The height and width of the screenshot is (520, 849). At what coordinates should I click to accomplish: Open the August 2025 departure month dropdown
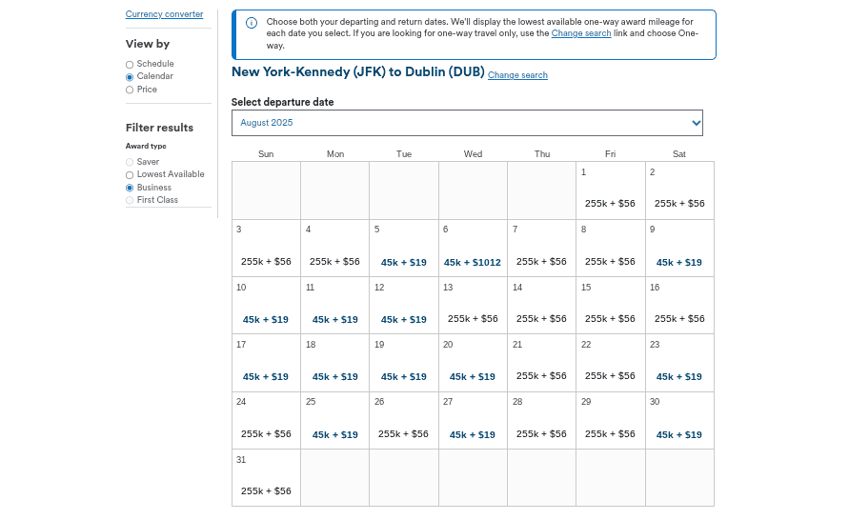[x=467, y=123]
